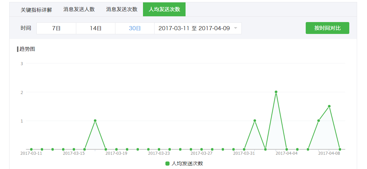Viewport: 367px width, 169px height.
Task: Choose the 7日 time range
Action: [x=57, y=29]
